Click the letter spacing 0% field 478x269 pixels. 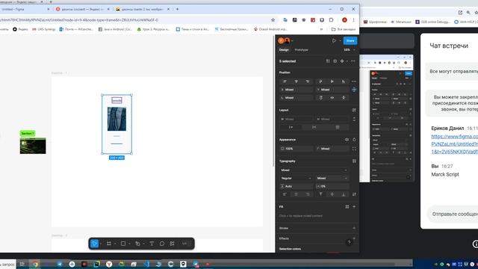(332, 186)
